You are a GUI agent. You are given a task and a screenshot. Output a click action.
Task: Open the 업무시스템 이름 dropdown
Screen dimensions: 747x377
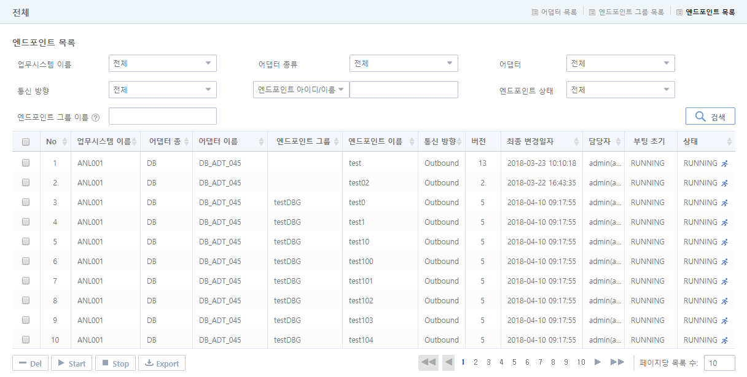pos(162,63)
